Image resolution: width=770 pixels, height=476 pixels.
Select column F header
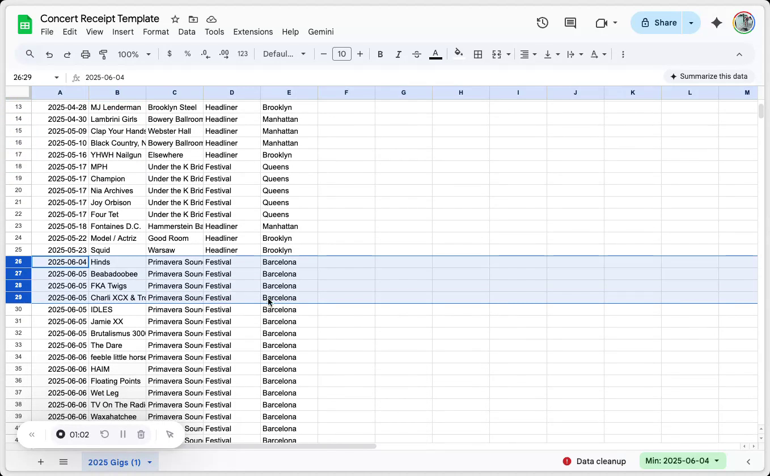pyautogui.click(x=346, y=92)
